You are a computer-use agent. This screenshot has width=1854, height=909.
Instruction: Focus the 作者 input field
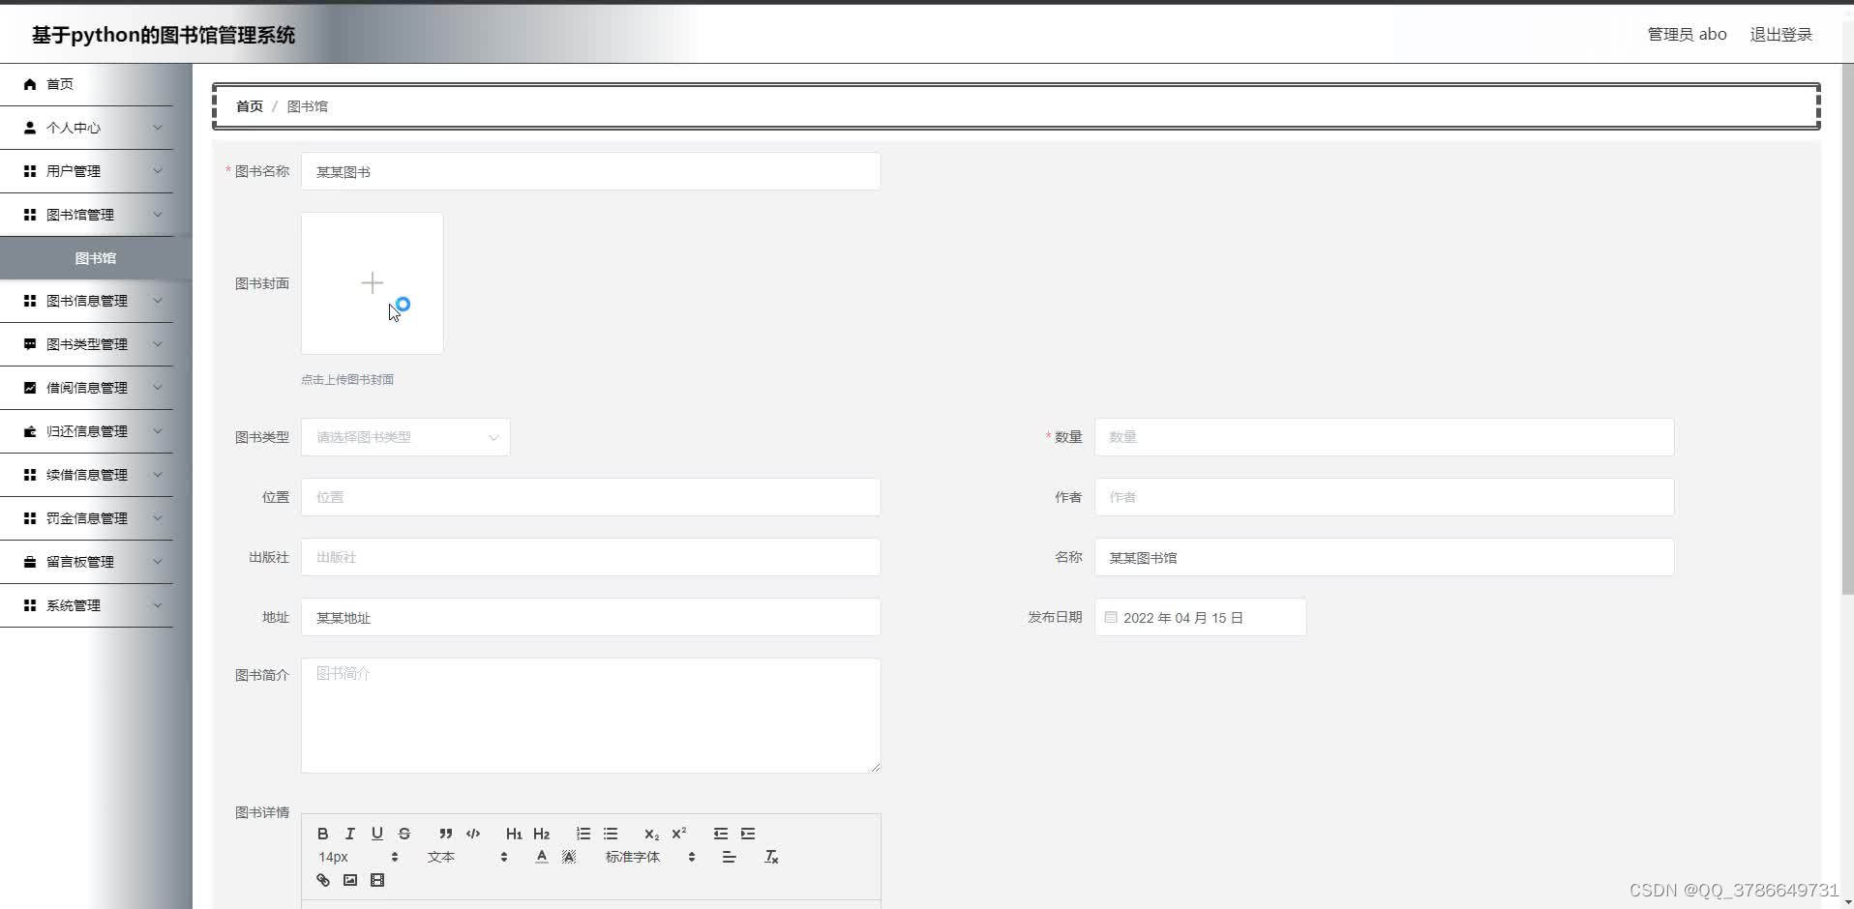1384,497
